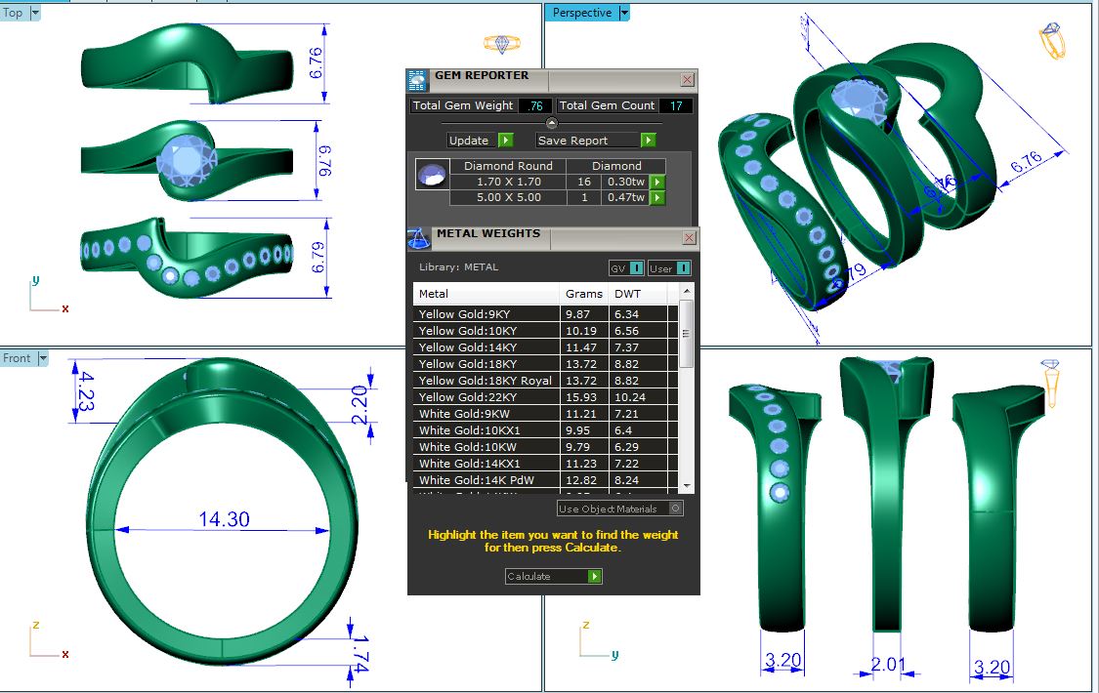Viewport: 1099px width, 693px height.
Task: Open the Front viewport dropdown arrow
Action: pyautogui.click(x=44, y=358)
